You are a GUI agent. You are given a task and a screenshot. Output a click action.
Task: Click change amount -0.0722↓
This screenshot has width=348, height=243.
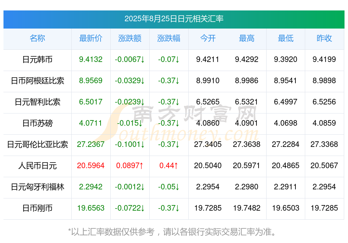129,208
